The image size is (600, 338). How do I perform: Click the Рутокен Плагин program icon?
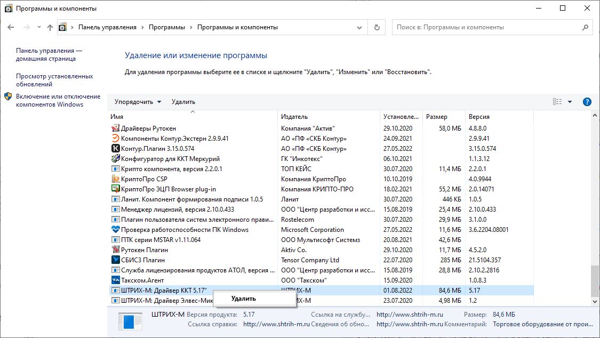[x=116, y=250]
